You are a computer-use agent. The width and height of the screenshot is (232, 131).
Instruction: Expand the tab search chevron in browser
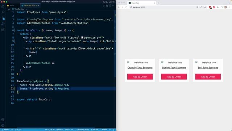[229, 3]
